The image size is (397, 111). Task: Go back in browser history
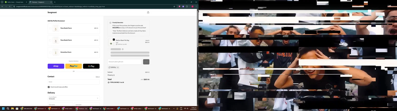[x=2, y=7]
